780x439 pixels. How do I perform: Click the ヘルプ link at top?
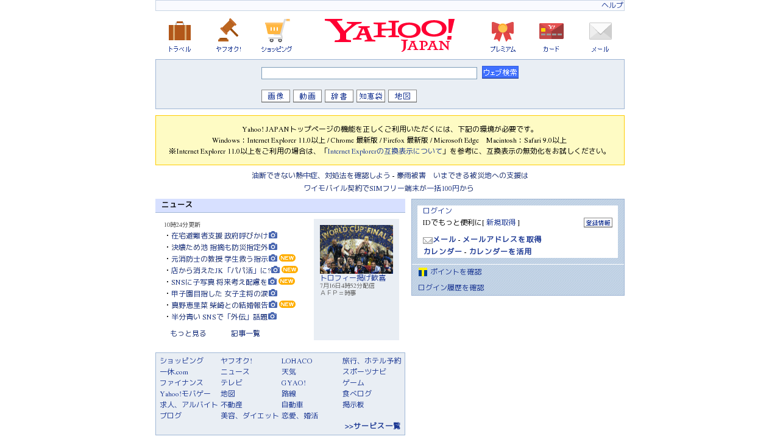tap(612, 5)
